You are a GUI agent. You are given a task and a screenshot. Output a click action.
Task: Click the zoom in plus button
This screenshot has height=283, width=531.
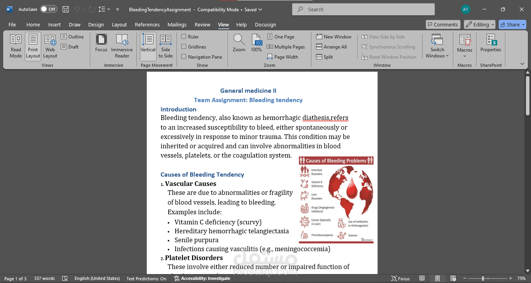pyautogui.click(x=510, y=278)
